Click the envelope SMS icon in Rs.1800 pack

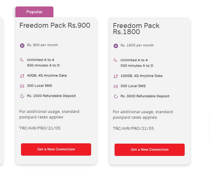pyautogui.click(x=115, y=86)
